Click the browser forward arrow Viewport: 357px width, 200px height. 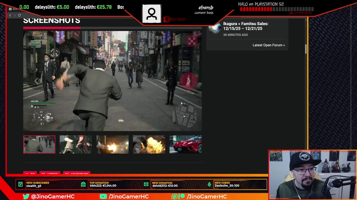(15, 15)
